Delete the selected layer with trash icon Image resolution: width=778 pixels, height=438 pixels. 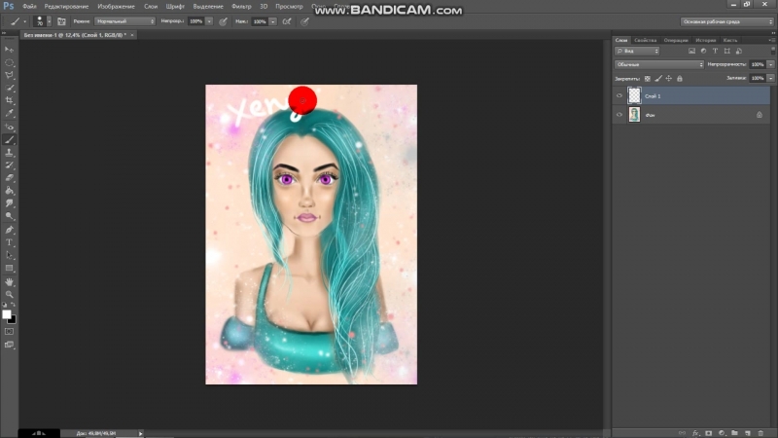[x=760, y=433]
